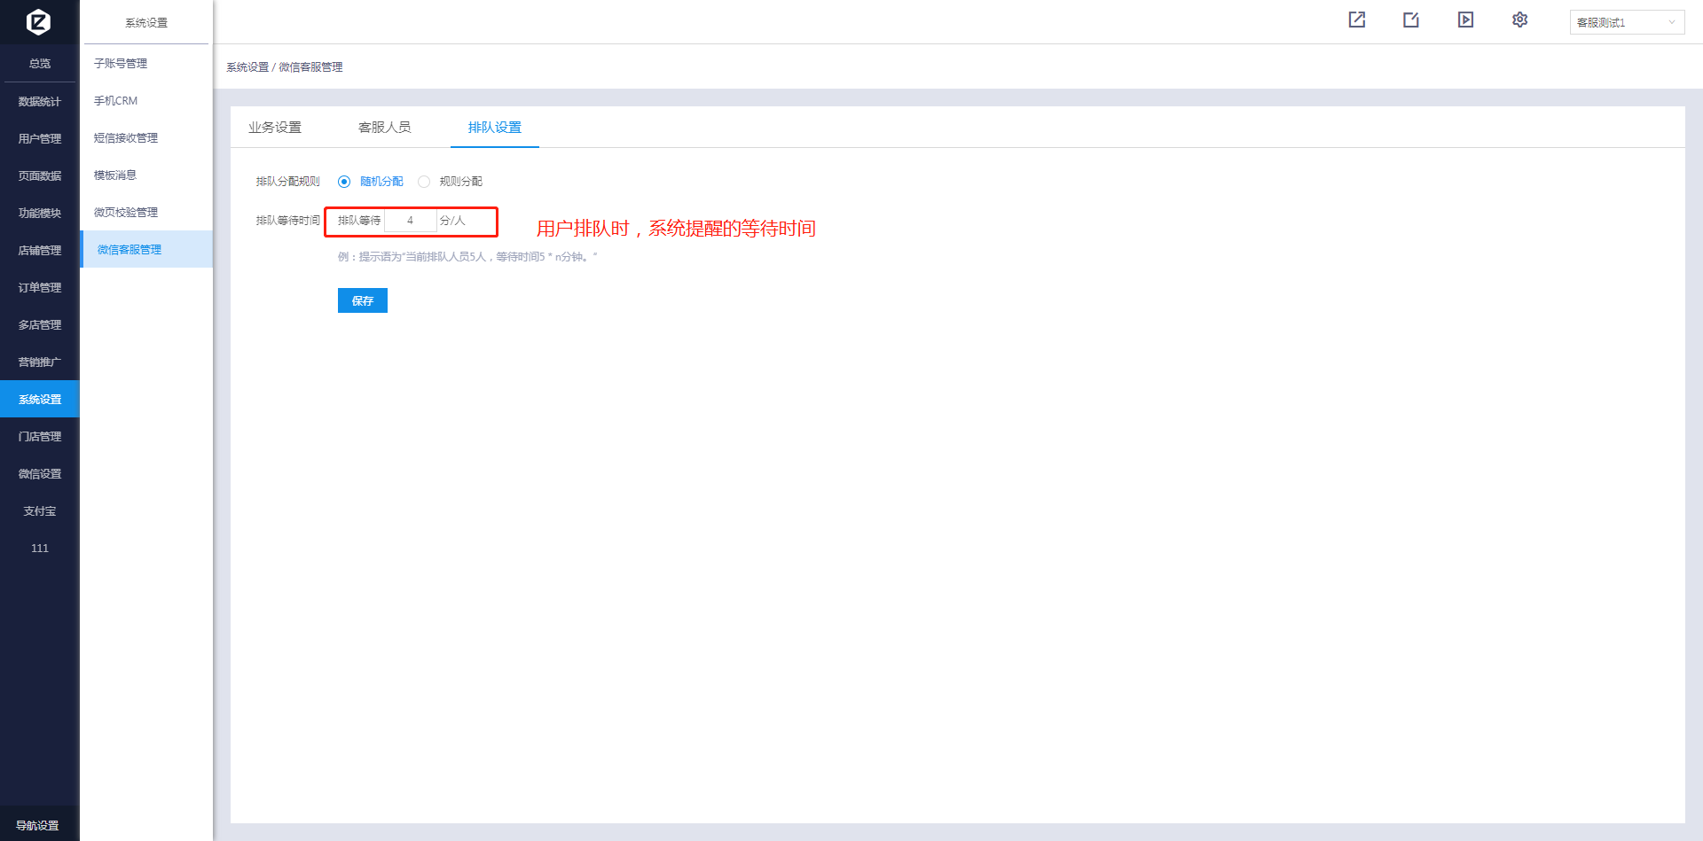Open 子账号管理 in the submenu
This screenshot has width=1703, height=841.
(x=121, y=64)
